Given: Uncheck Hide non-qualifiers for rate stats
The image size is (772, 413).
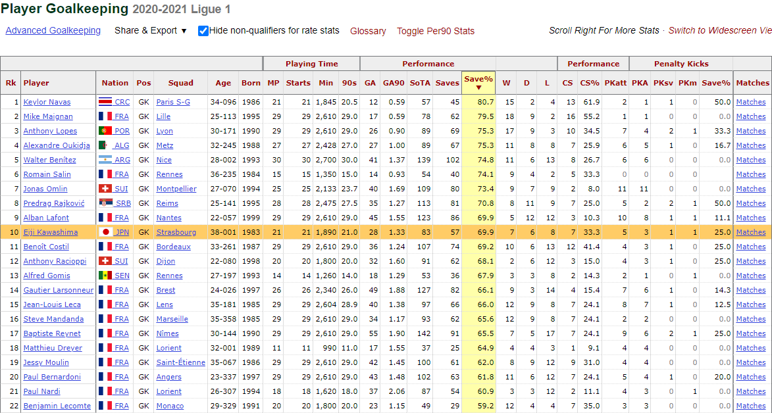Looking at the screenshot, I should click(203, 31).
